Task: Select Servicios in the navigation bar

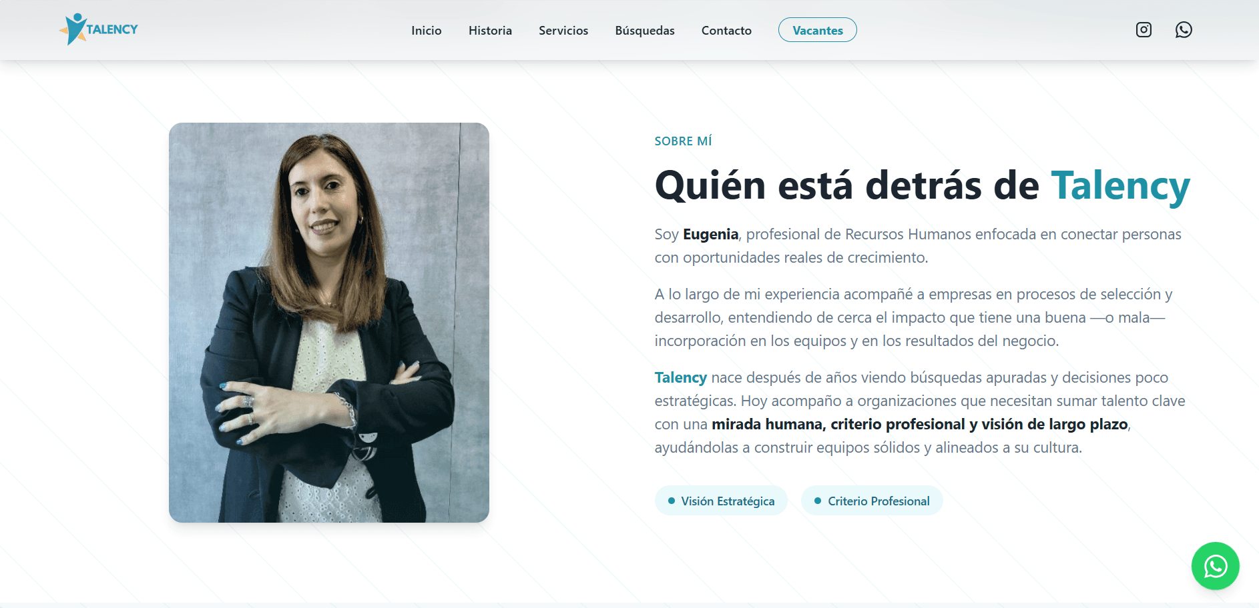Action: 563,31
